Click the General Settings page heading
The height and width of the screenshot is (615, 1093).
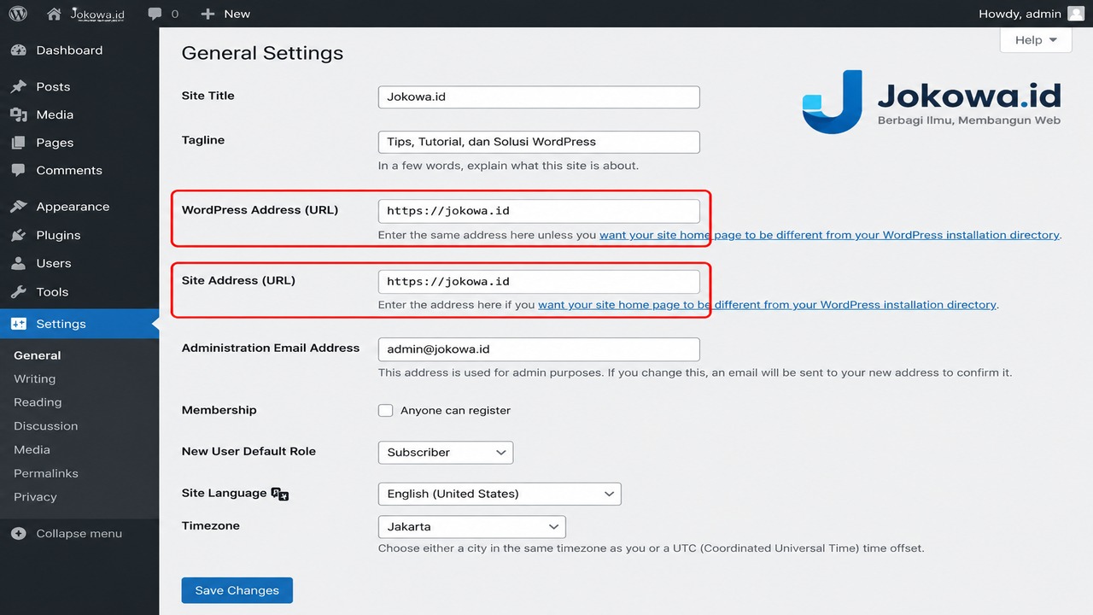[x=263, y=53]
